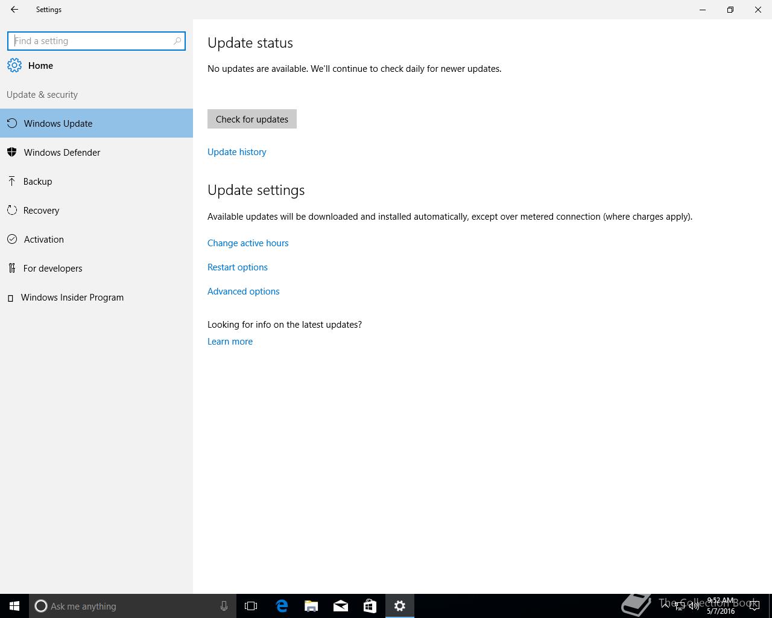This screenshot has height=618, width=772.
Task: Open Windows Insider Program section
Action: 96,297
